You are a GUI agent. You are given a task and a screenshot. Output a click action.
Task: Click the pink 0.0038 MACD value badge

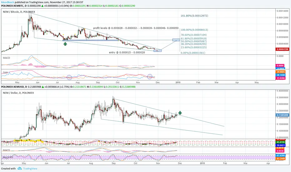pyautogui.click(x=280, y=151)
